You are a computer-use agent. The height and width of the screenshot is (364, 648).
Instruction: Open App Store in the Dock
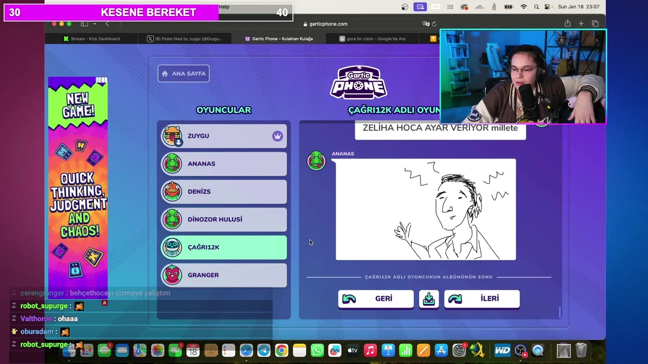(x=441, y=350)
